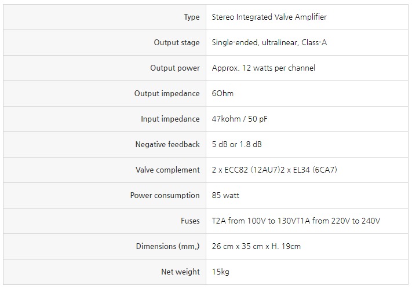Image resolution: width=412 pixels, height=289 pixels.
Task: Click the "Negative feedback" label
Action: click(167, 145)
